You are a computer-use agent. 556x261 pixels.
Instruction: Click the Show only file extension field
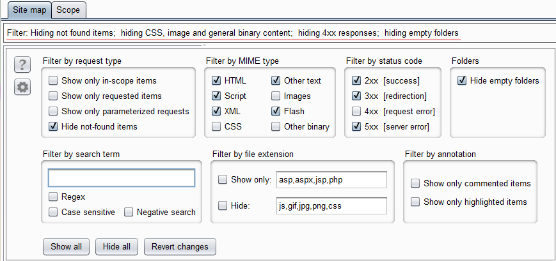(x=331, y=180)
